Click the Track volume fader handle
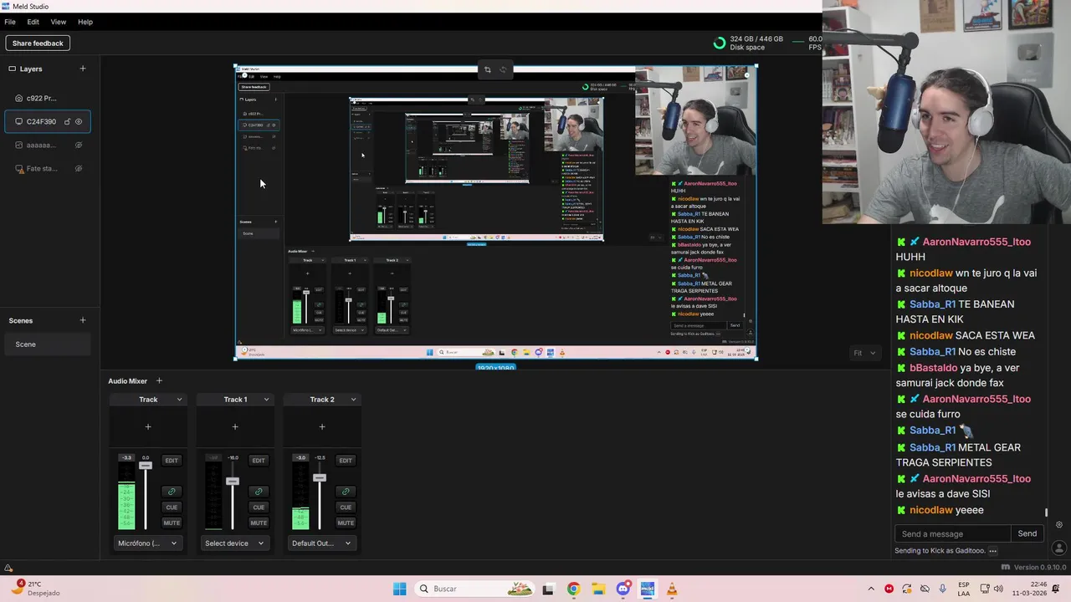1071x602 pixels. [x=146, y=466]
